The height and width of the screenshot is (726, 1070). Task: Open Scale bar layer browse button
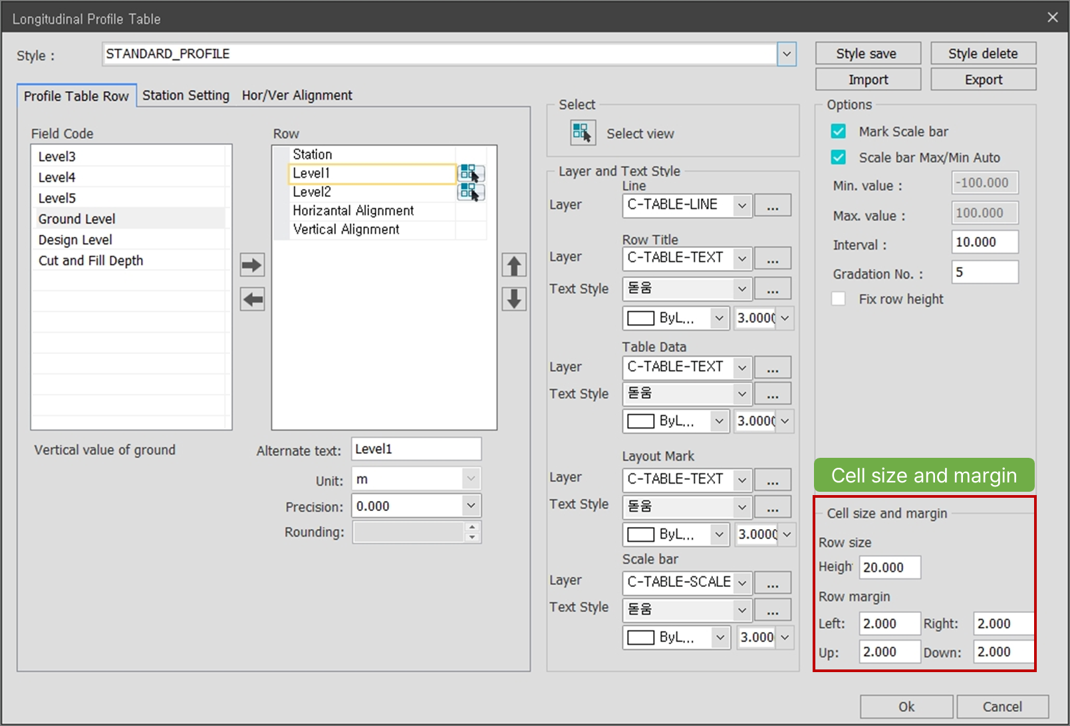click(x=773, y=583)
